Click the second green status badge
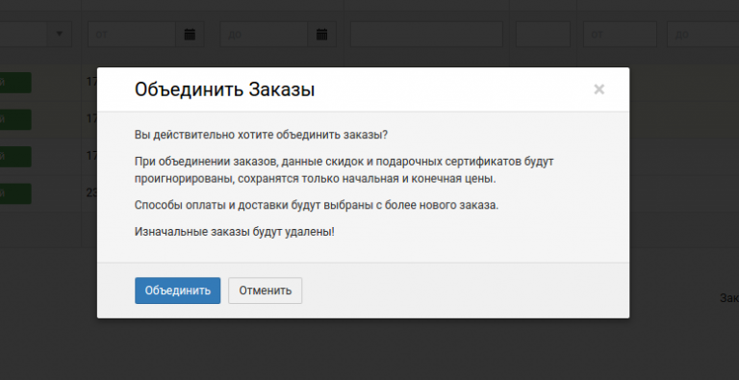The width and height of the screenshot is (739, 380). 15,119
